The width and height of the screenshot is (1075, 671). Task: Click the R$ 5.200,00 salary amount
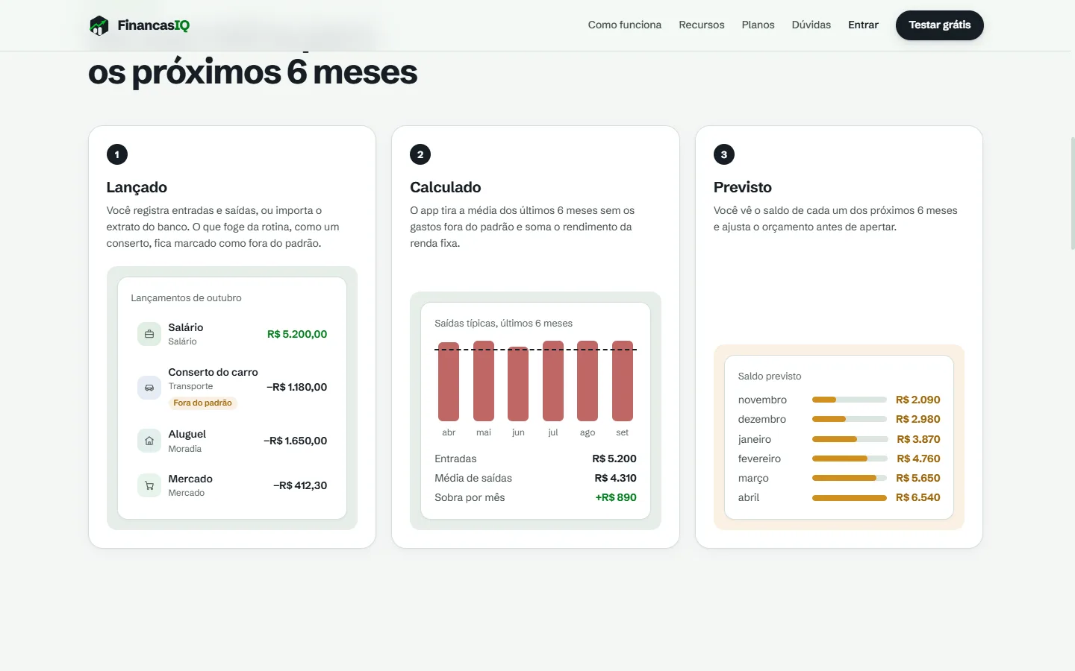click(297, 334)
